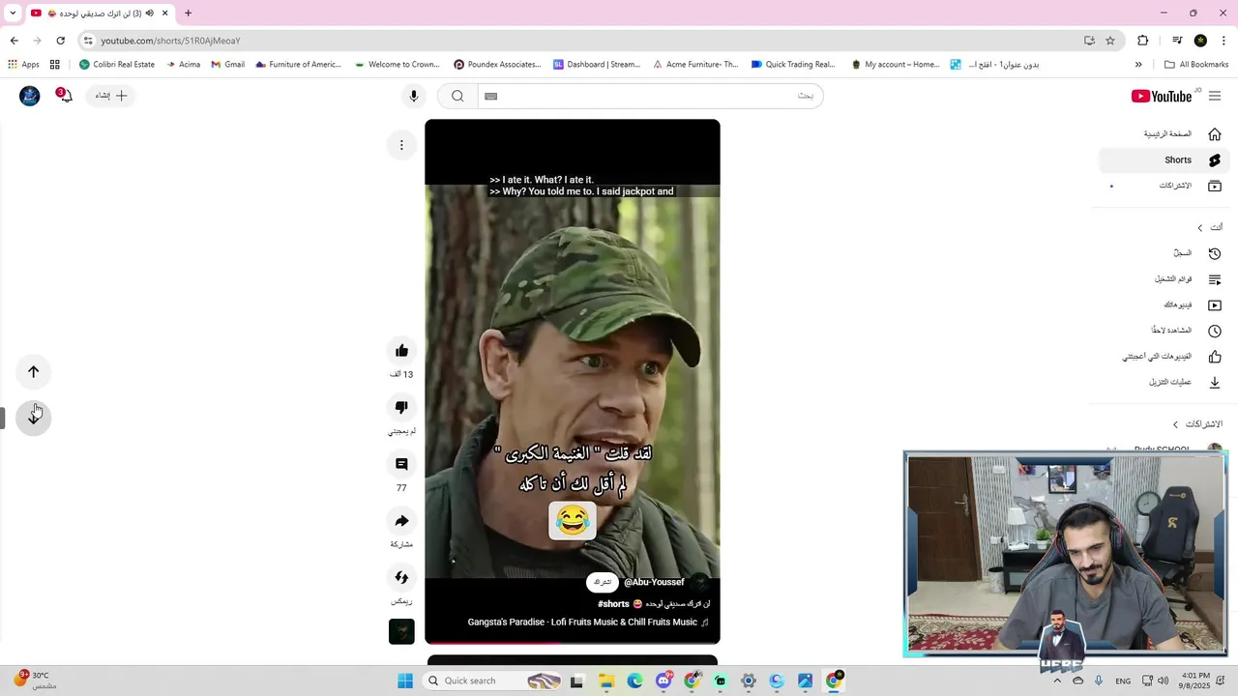Open Colibri Real Estate bookmark
The height and width of the screenshot is (696, 1238).
point(117,65)
